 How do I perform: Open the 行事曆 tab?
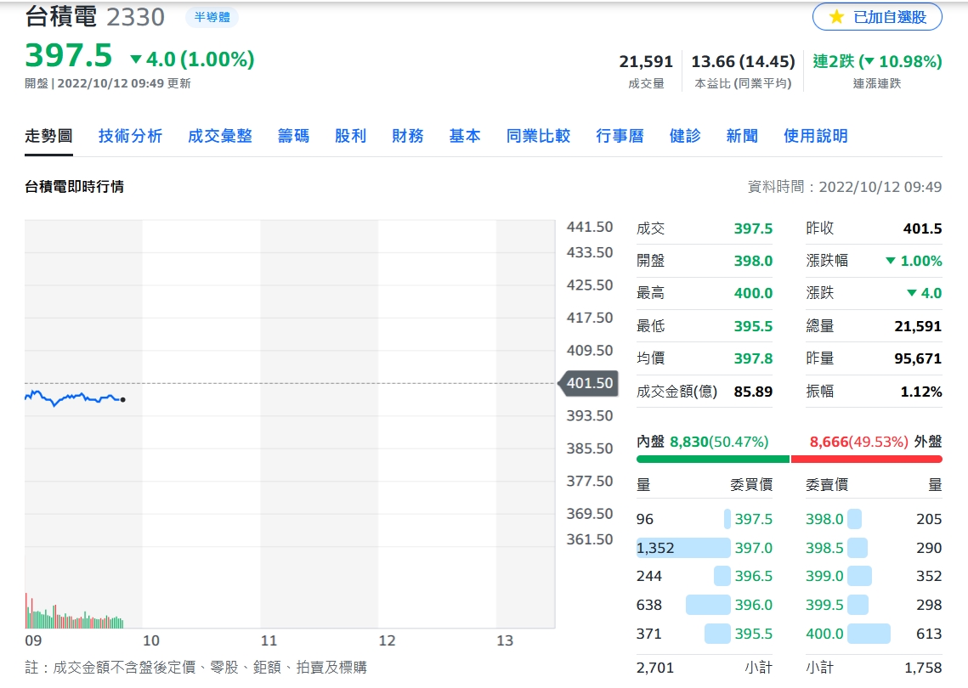click(x=620, y=136)
